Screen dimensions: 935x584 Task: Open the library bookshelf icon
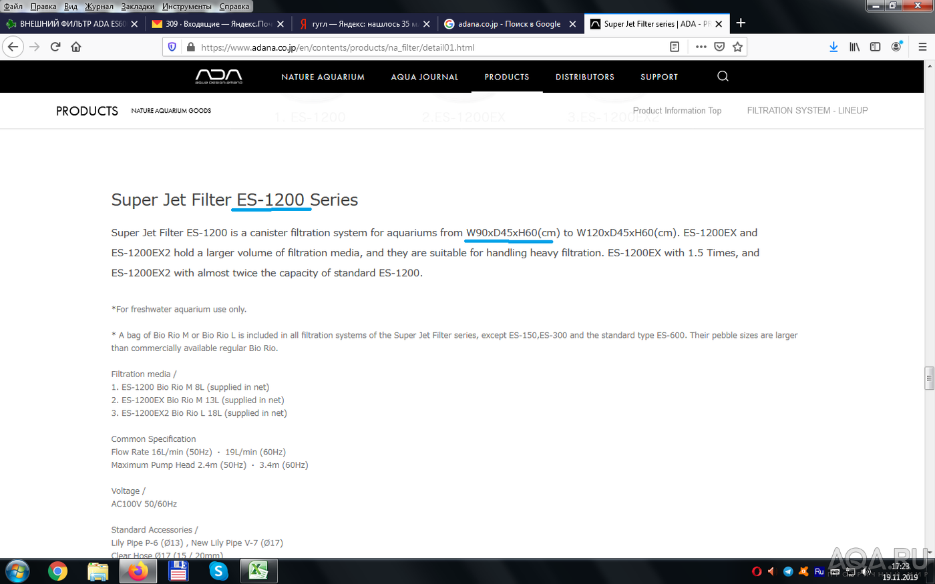[854, 47]
